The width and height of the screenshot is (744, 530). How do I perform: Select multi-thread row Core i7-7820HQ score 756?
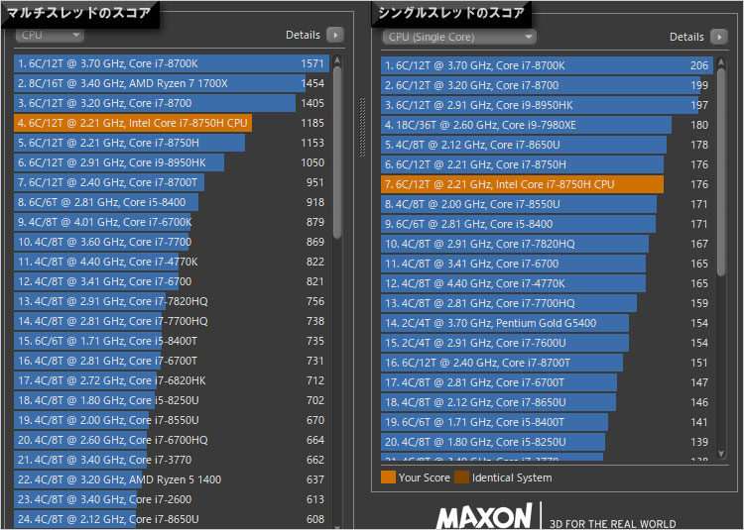(x=172, y=301)
